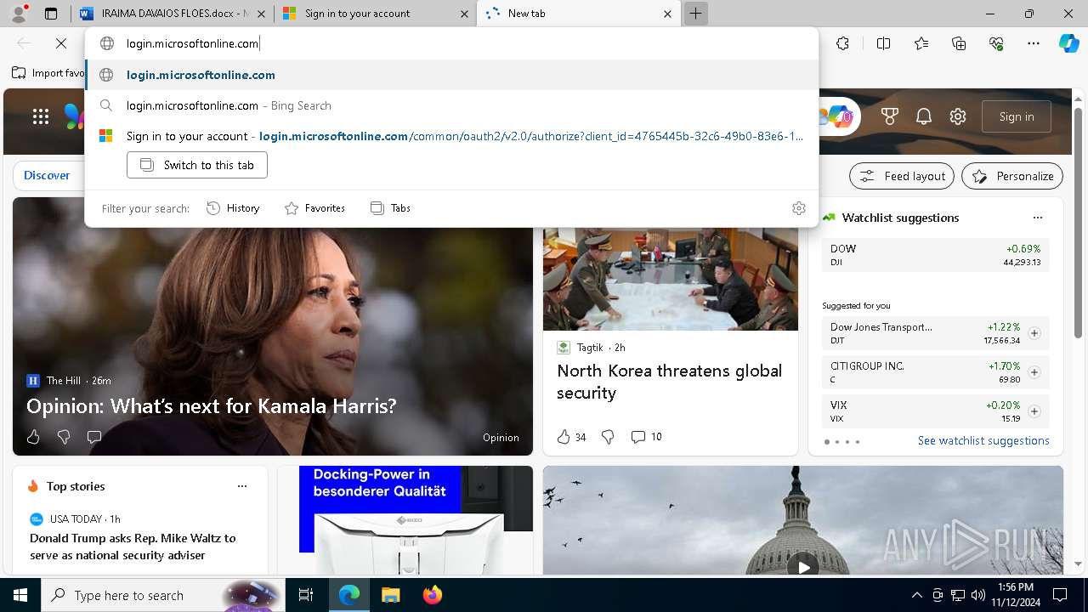The image size is (1088, 612).
Task: Select the Discover feed tab
Action: [x=47, y=175]
